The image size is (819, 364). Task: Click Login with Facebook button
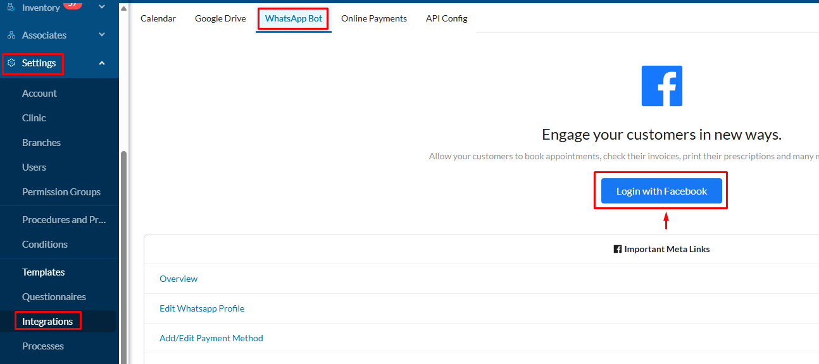(x=661, y=191)
